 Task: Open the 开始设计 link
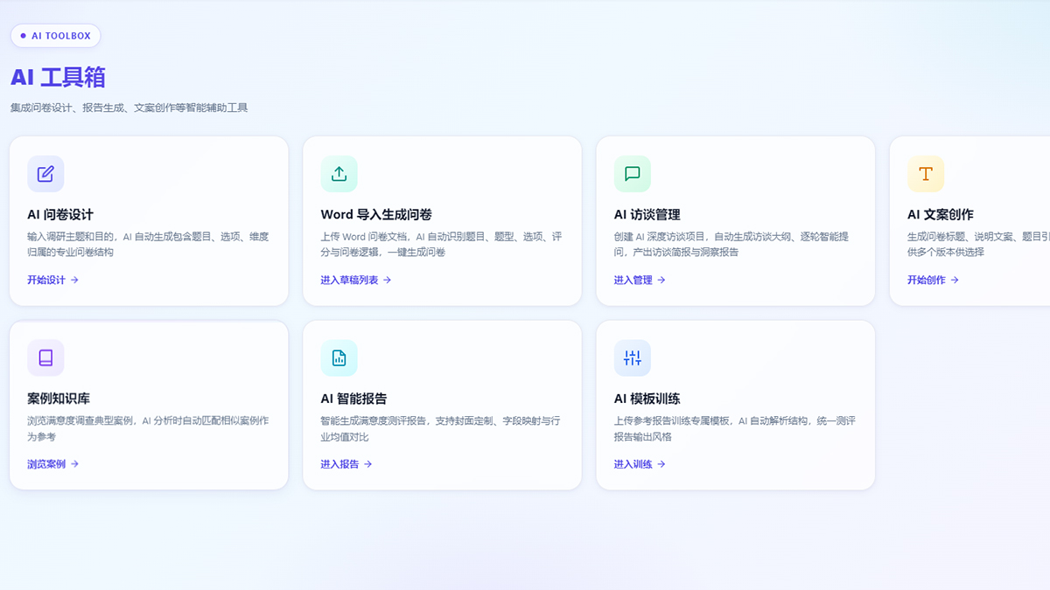click(53, 281)
